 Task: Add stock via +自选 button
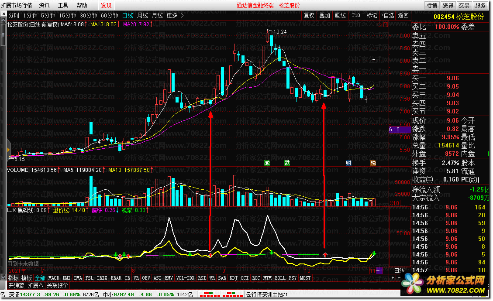pos(388,15)
